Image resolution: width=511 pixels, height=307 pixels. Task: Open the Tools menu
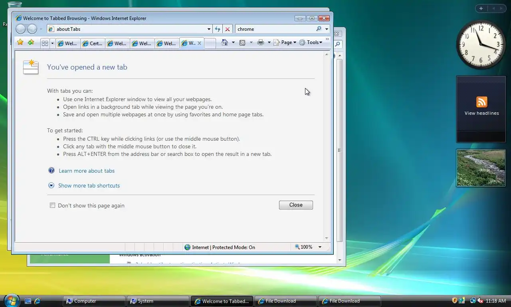tap(311, 42)
